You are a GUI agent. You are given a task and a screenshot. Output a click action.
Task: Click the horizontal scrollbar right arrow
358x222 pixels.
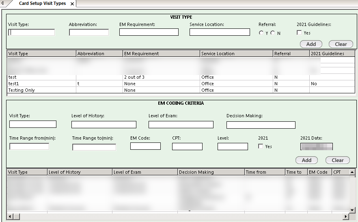[x=346, y=216]
